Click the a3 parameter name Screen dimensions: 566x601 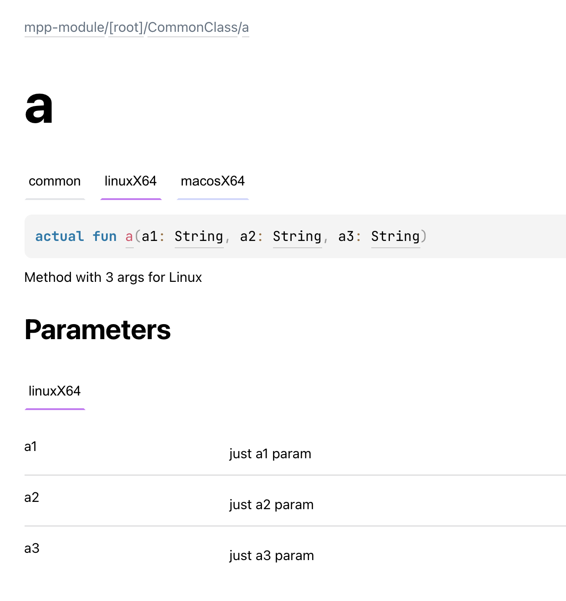31,548
